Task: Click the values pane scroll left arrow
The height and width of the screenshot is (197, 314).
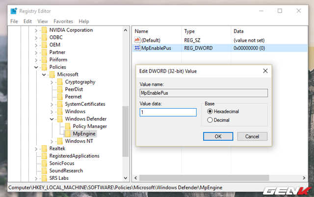Action: click(x=136, y=178)
